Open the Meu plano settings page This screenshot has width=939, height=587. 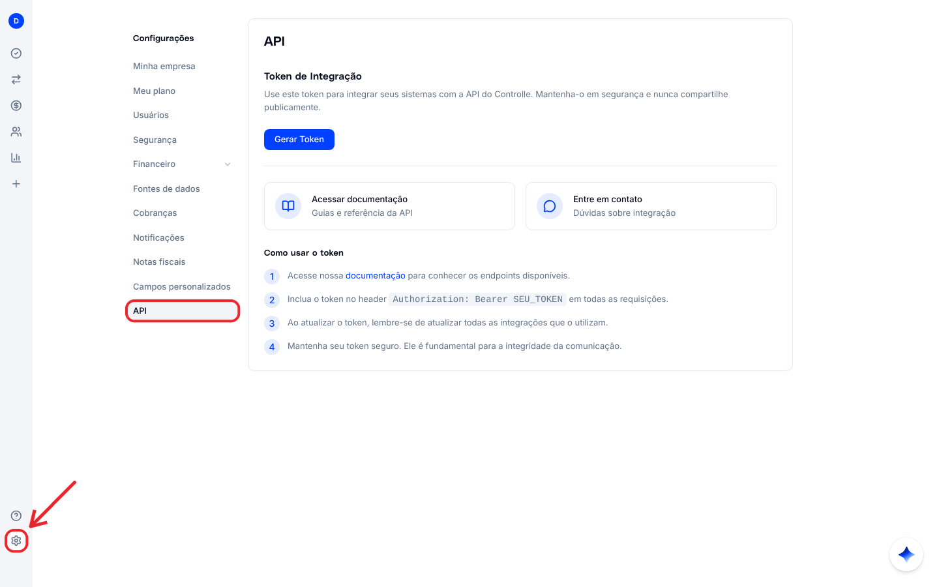tap(154, 91)
